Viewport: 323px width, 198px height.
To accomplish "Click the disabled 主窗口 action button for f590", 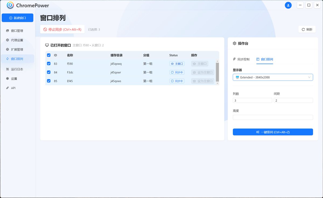I will coord(200,64).
